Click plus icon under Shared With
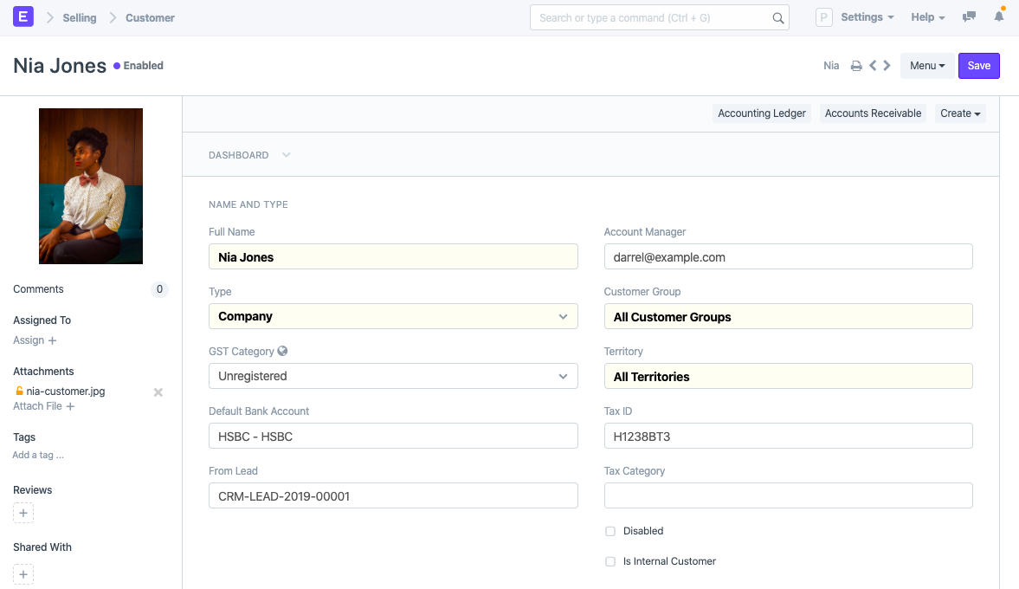 tap(23, 573)
